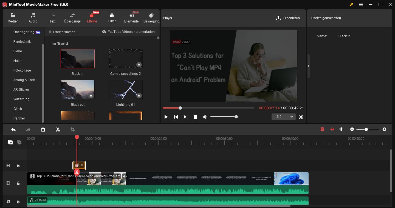Image resolution: width=395 pixels, height=208 pixels.
Task: Open the Audio tab
Action: point(33,18)
